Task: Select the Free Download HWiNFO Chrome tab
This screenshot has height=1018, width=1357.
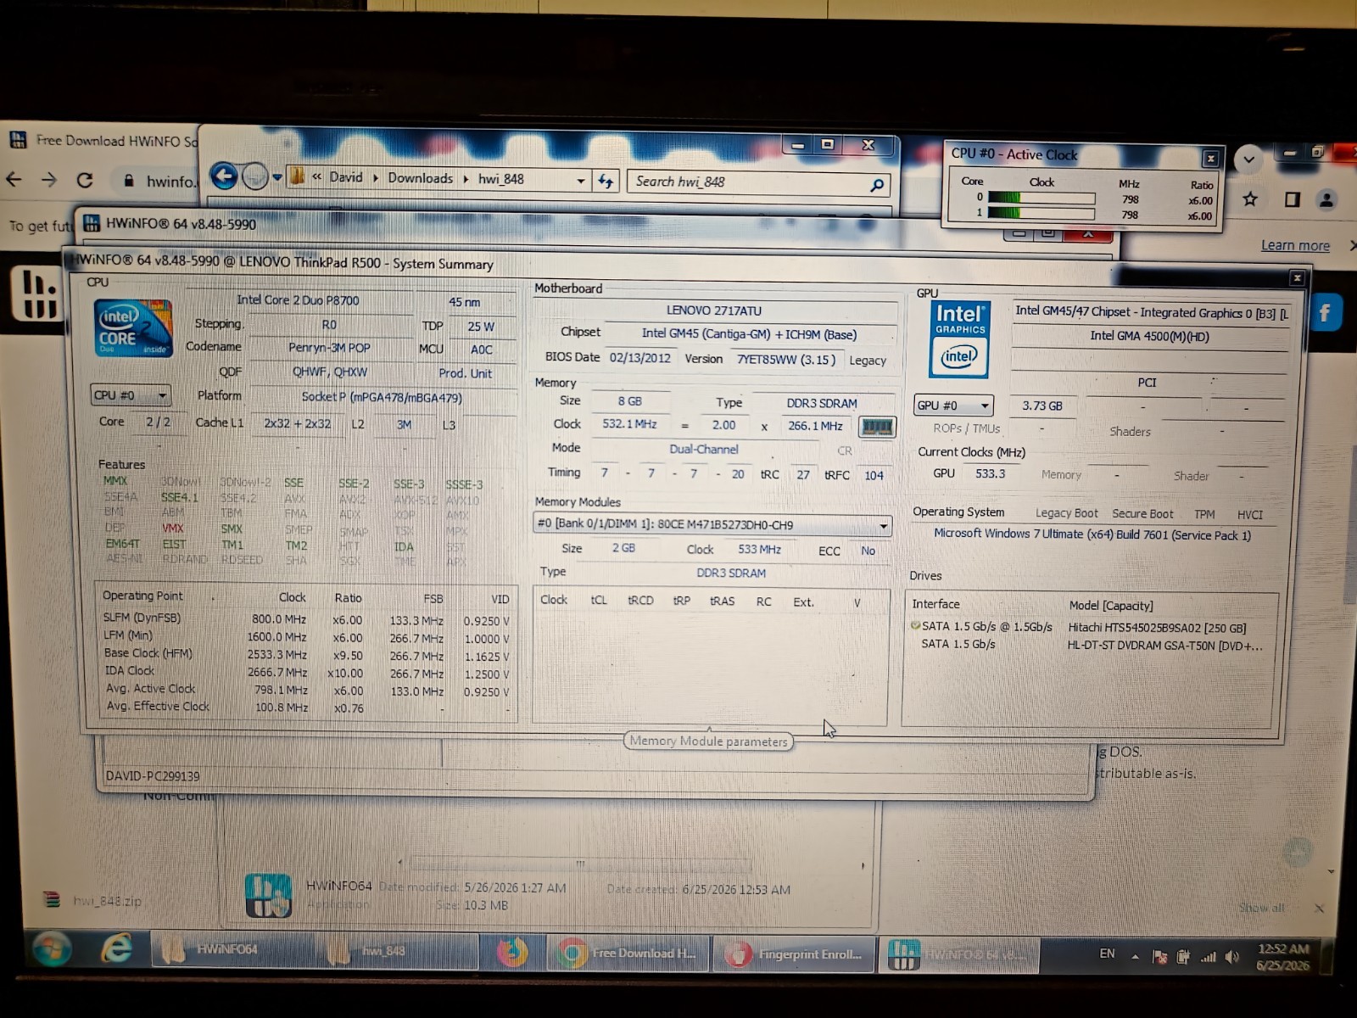Action: point(106,140)
